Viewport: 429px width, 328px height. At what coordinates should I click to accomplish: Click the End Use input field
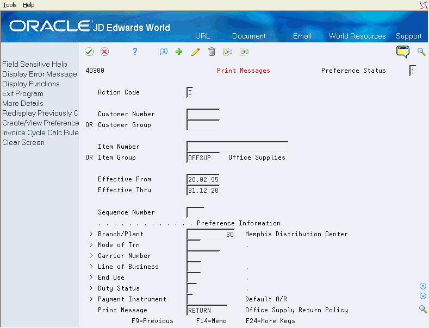(x=194, y=277)
